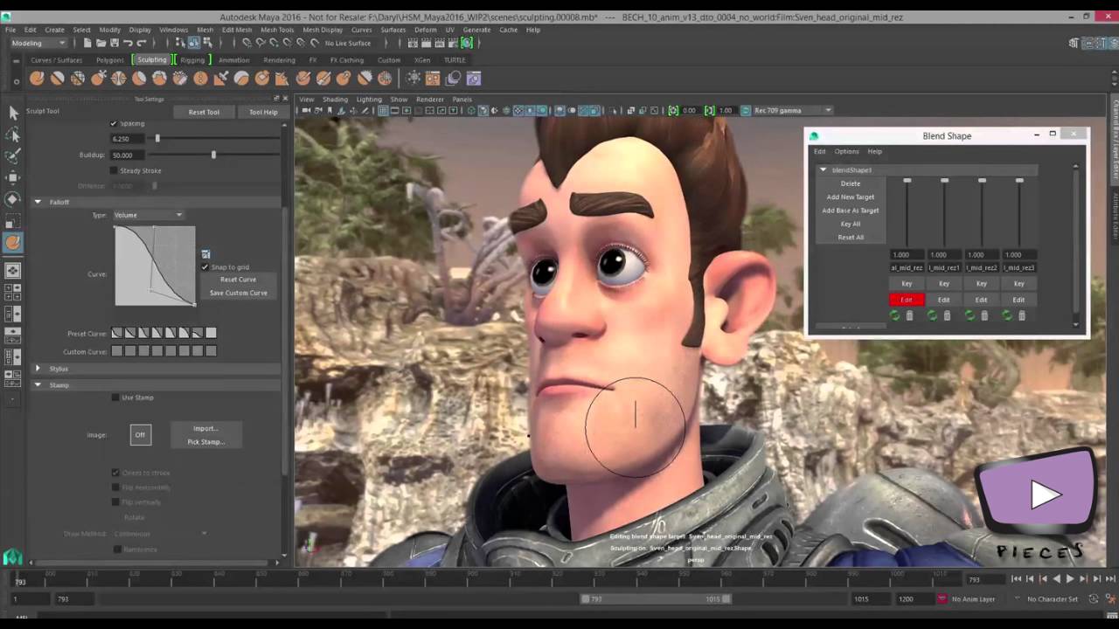This screenshot has width=1119, height=629.
Task: Toggle Flip horizontally checkbox
Action: (x=115, y=487)
